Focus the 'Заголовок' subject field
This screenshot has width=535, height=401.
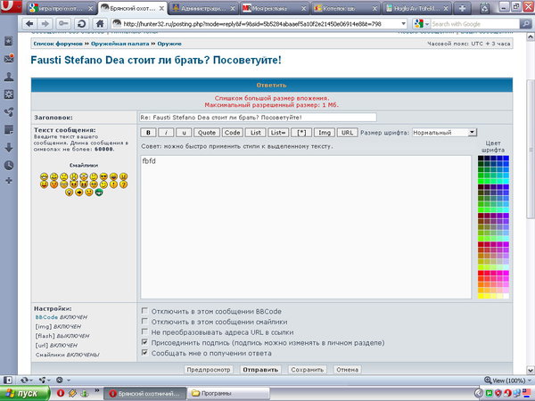(x=258, y=118)
